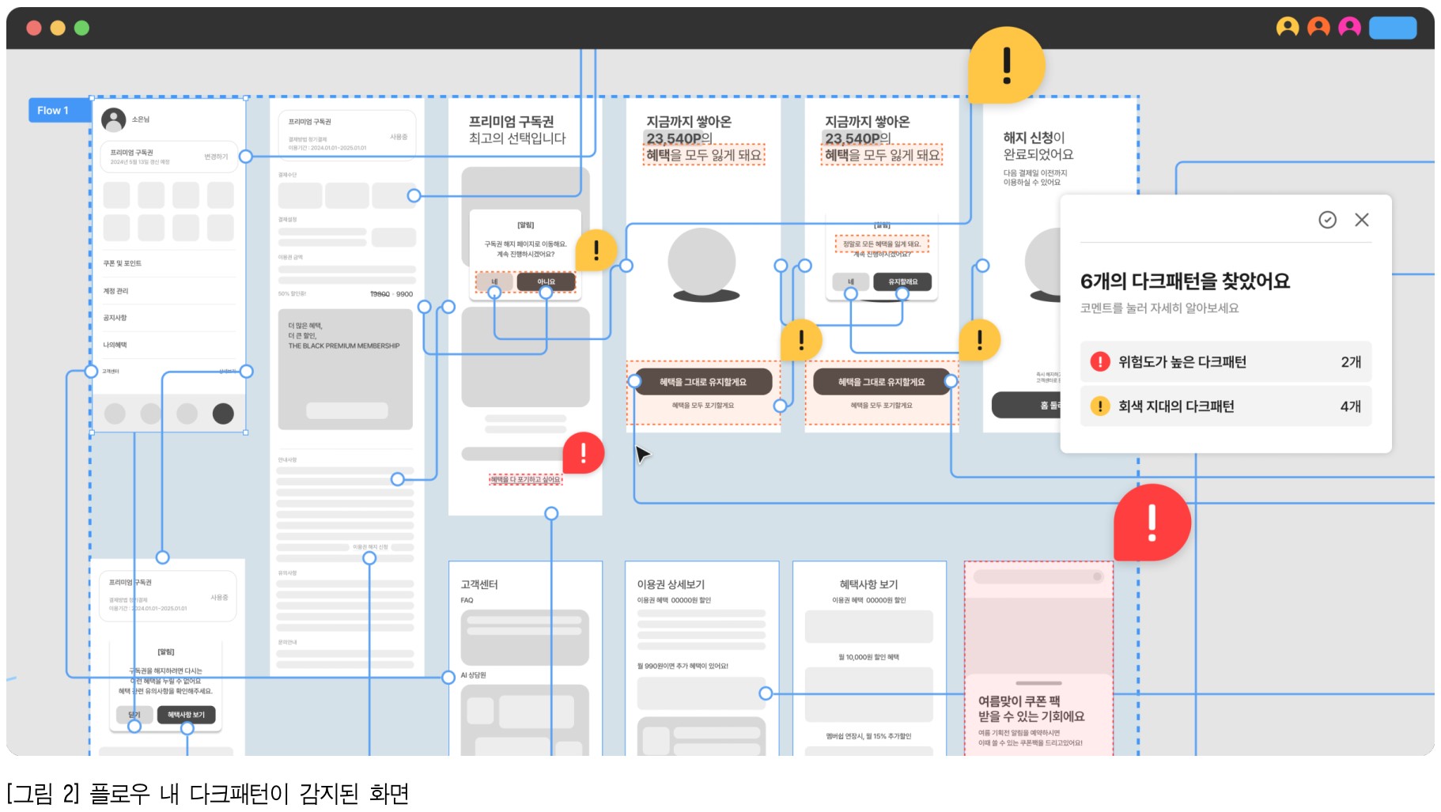Close the dark pattern results panel
The image size is (1441, 812).
click(x=1361, y=220)
